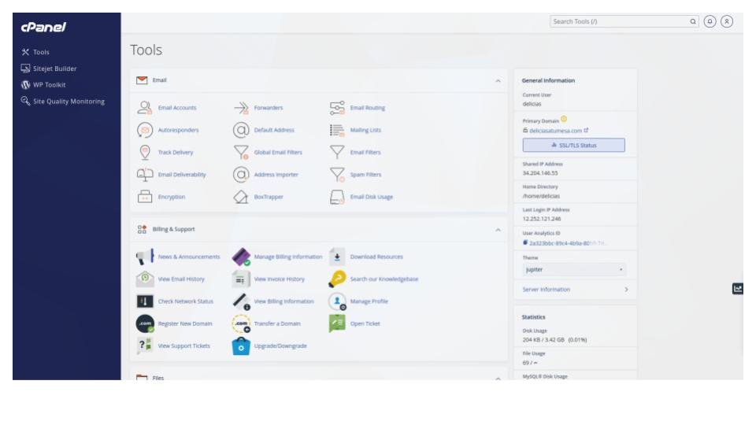Click the Track Delivery icon

[145, 152]
